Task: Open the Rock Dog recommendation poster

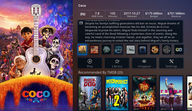Action: pyautogui.click(x=90, y=93)
